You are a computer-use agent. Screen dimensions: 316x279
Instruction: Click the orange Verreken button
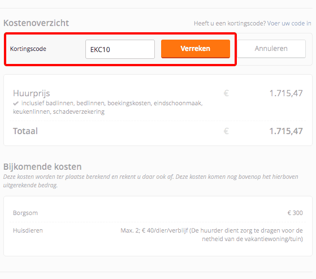[196, 49]
